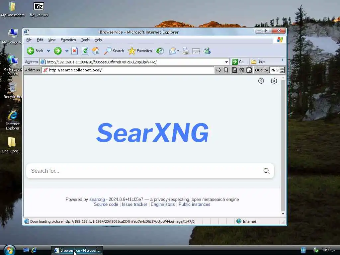
Task: Open Browservice bookmarks page icon
Action: (234, 70)
